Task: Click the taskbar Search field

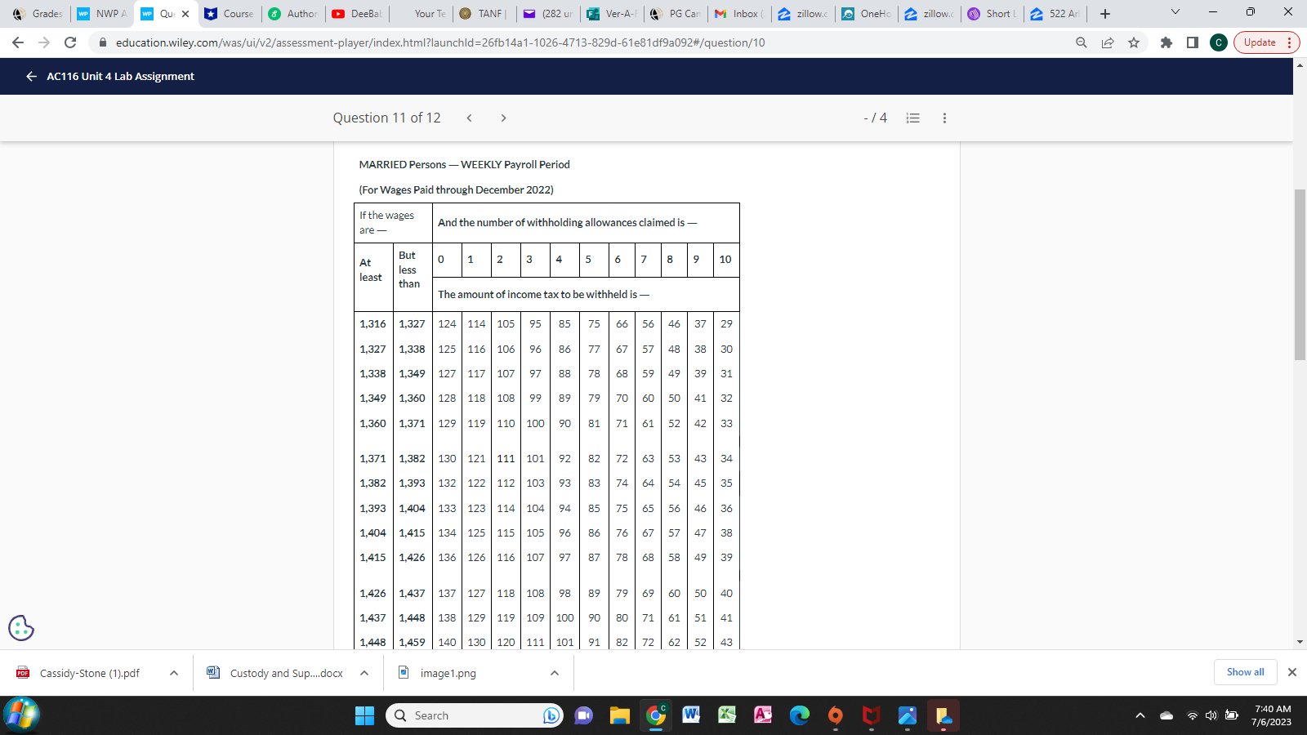Action: 474,715
